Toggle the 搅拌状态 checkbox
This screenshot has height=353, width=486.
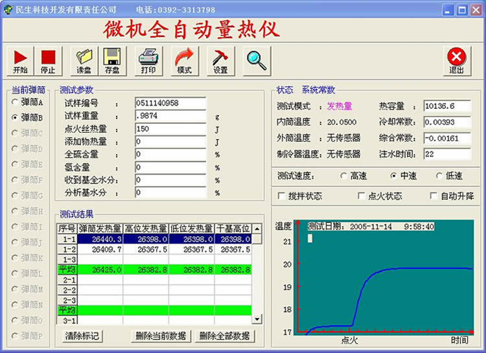click(x=281, y=196)
